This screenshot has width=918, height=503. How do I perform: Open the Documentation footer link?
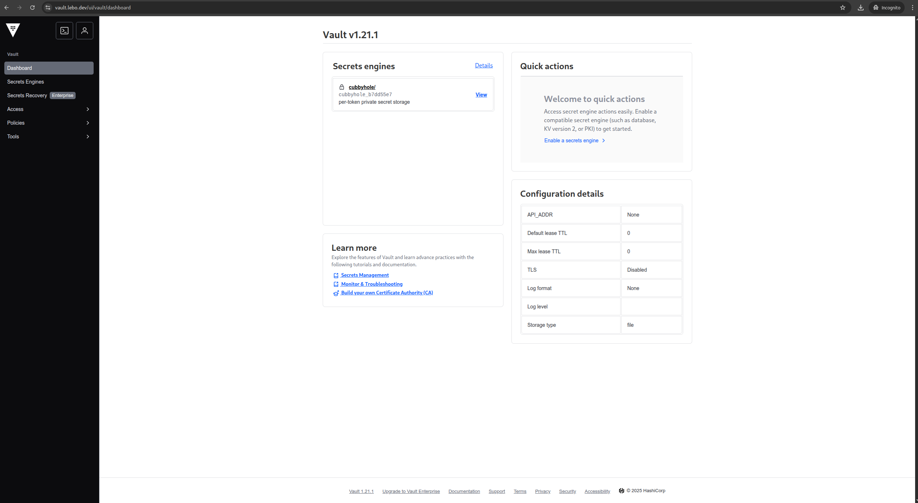464,491
